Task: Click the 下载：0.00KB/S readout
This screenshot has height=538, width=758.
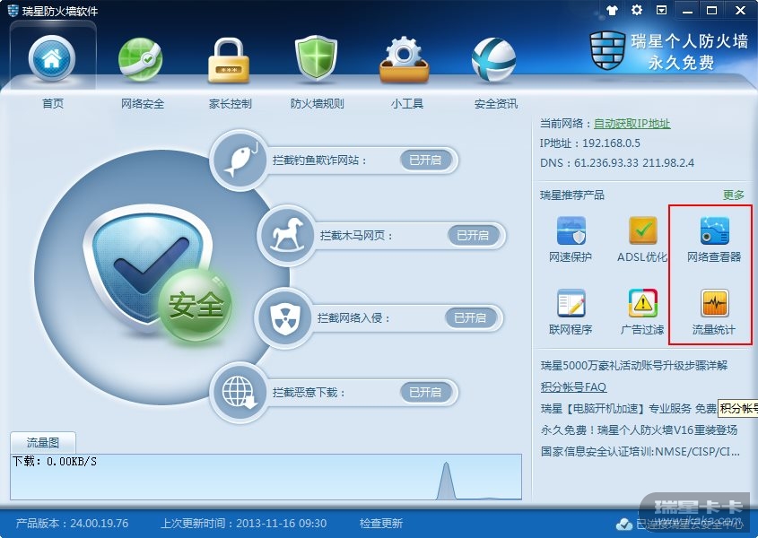Action: pyautogui.click(x=54, y=461)
